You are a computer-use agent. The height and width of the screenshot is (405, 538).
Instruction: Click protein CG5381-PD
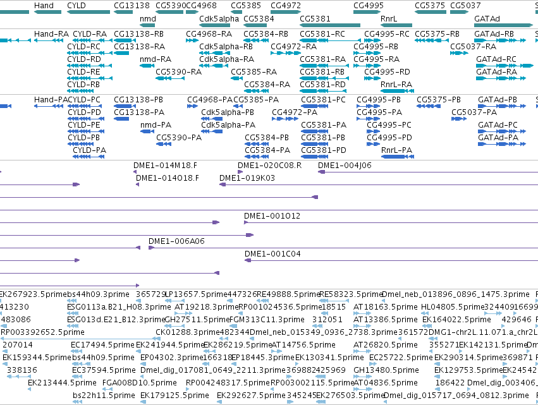click(x=324, y=150)
